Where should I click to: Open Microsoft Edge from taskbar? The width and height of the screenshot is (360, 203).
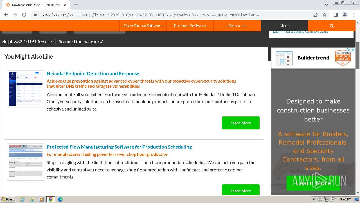click(x=60, y=199)
